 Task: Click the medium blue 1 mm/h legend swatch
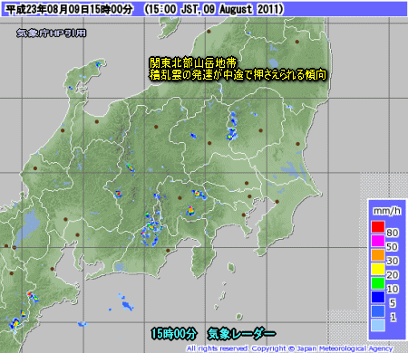point(378,311)
